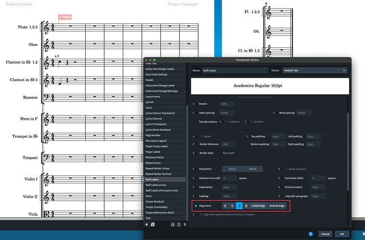Toggle the First line indent switch

[x=280, y=187]
